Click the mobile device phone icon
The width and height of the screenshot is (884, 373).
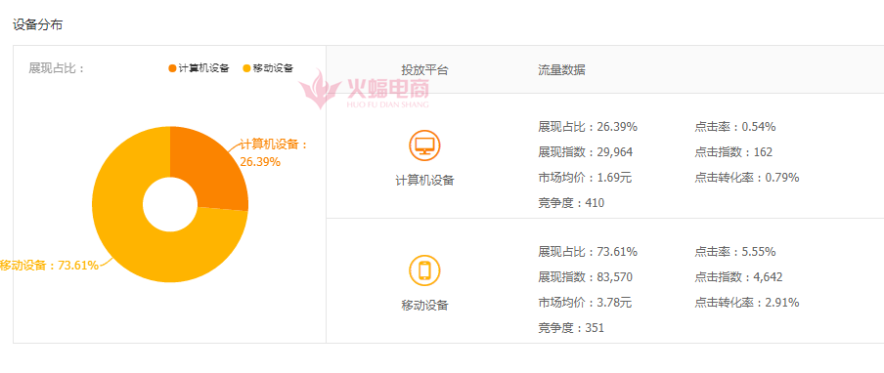(x=424, y=270)
